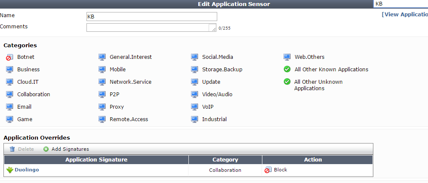The width and height of the screenshot is (428, 183).
Task: Click the Cloud.IT monitor icon
Action: click(x=9, y=82)
